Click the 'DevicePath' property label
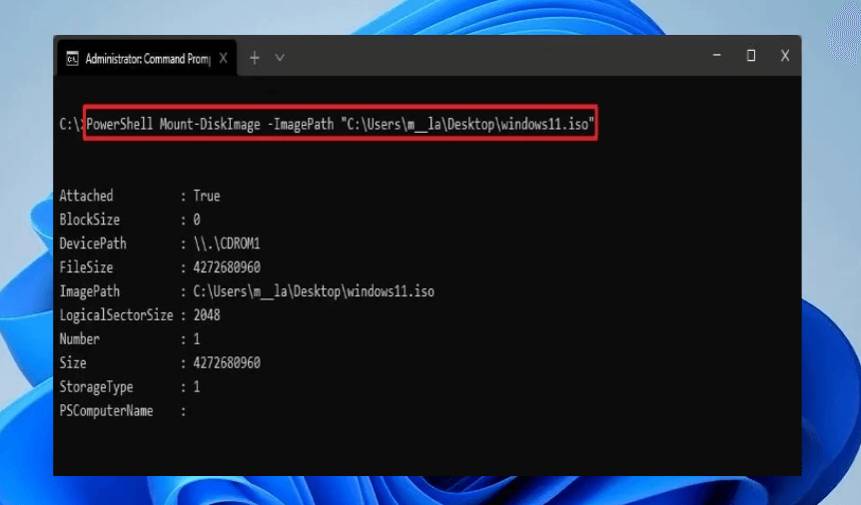Image resolution: width=861 pixels, height=505 pixels. 93,244
